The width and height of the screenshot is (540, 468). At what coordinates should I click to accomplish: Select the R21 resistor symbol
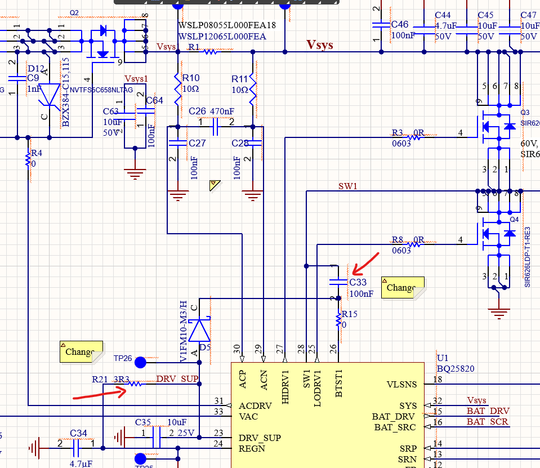click(x=135, y=384)
